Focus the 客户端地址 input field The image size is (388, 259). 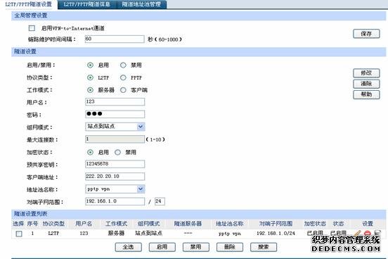[x=115, y=177]
